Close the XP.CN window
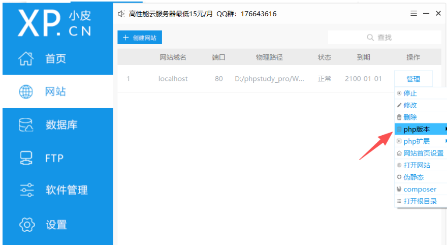447x251 pixels. click(438, 13)
